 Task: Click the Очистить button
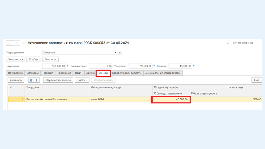50,59
